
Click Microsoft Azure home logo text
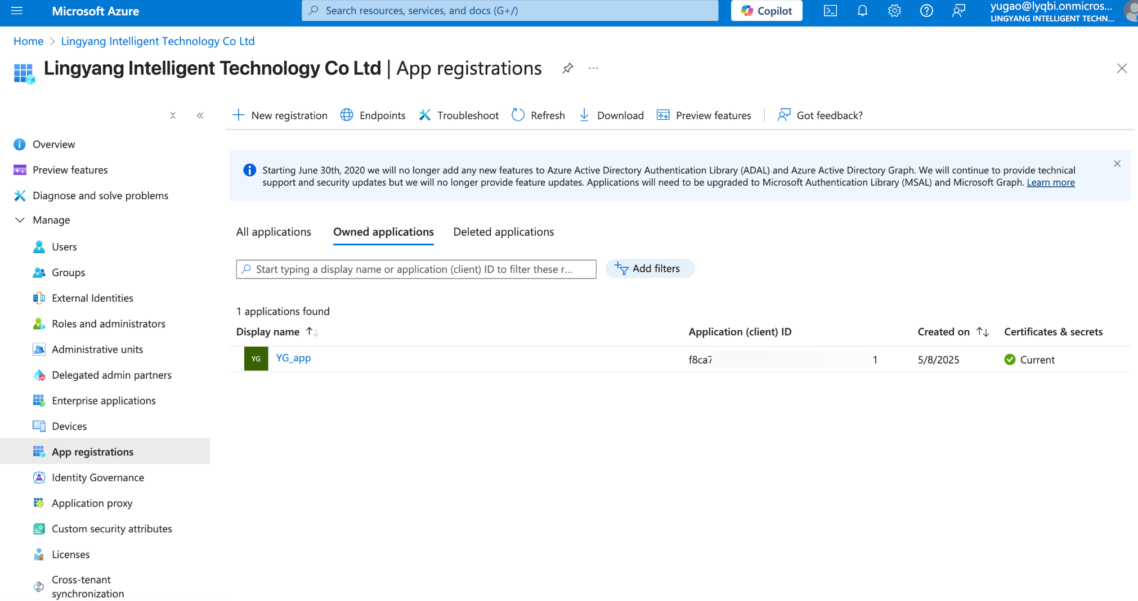tap(95, 11)
